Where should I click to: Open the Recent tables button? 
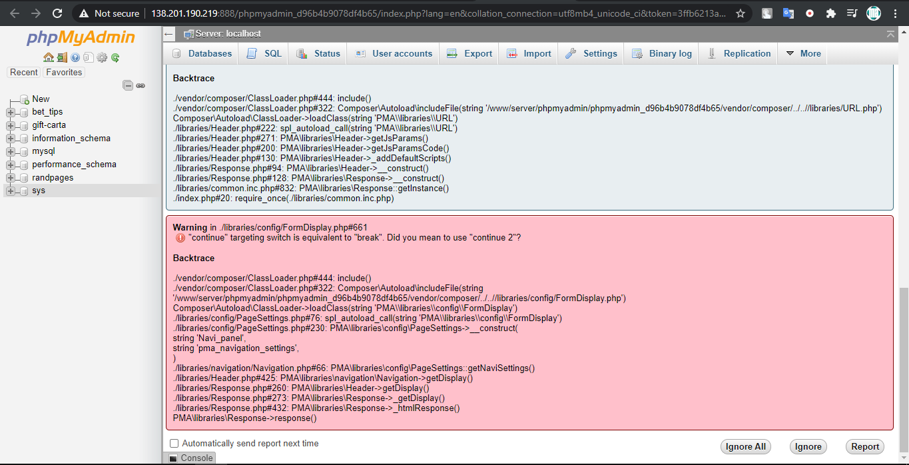[24, 72]
